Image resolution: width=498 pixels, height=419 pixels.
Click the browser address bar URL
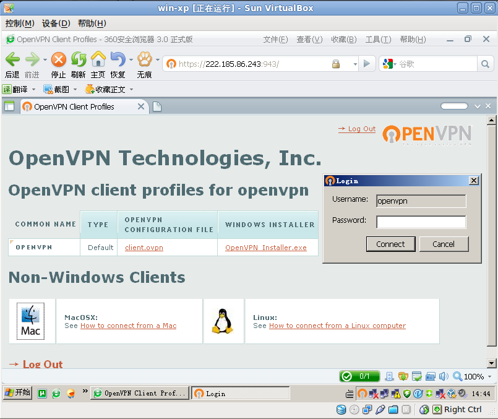tap(229, 64)
